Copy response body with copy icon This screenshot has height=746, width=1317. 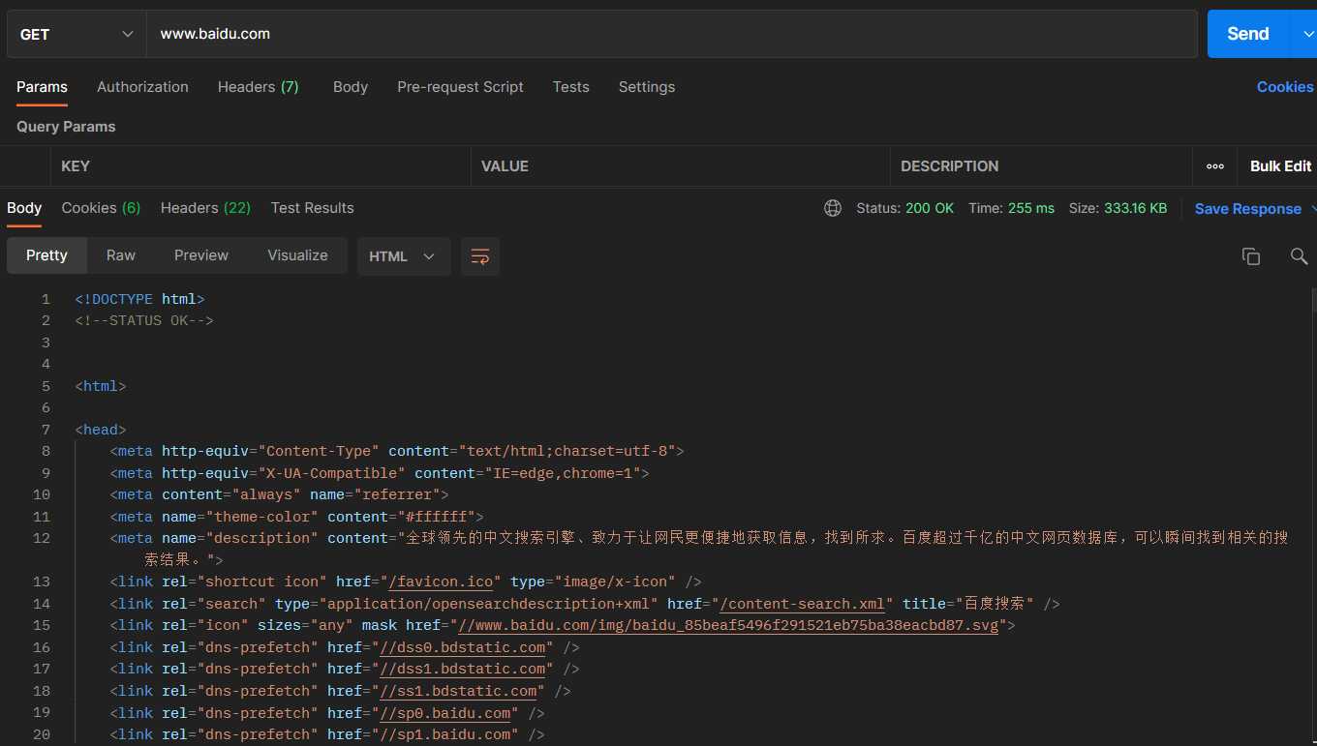click(1251, 256)
